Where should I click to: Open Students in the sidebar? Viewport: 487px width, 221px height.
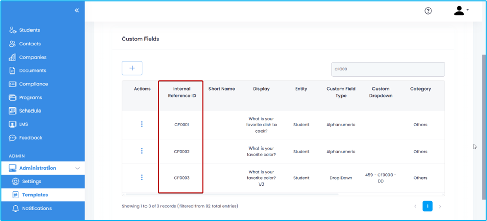(29, 30)
